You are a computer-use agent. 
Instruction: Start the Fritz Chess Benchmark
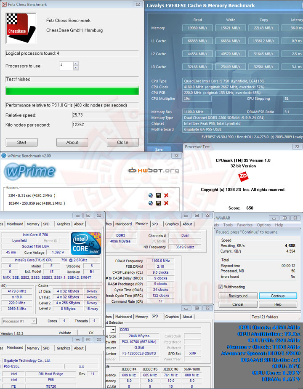pos(21,142)
